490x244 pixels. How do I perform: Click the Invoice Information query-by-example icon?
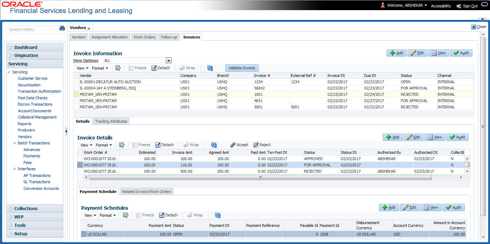tap(118, 68)
